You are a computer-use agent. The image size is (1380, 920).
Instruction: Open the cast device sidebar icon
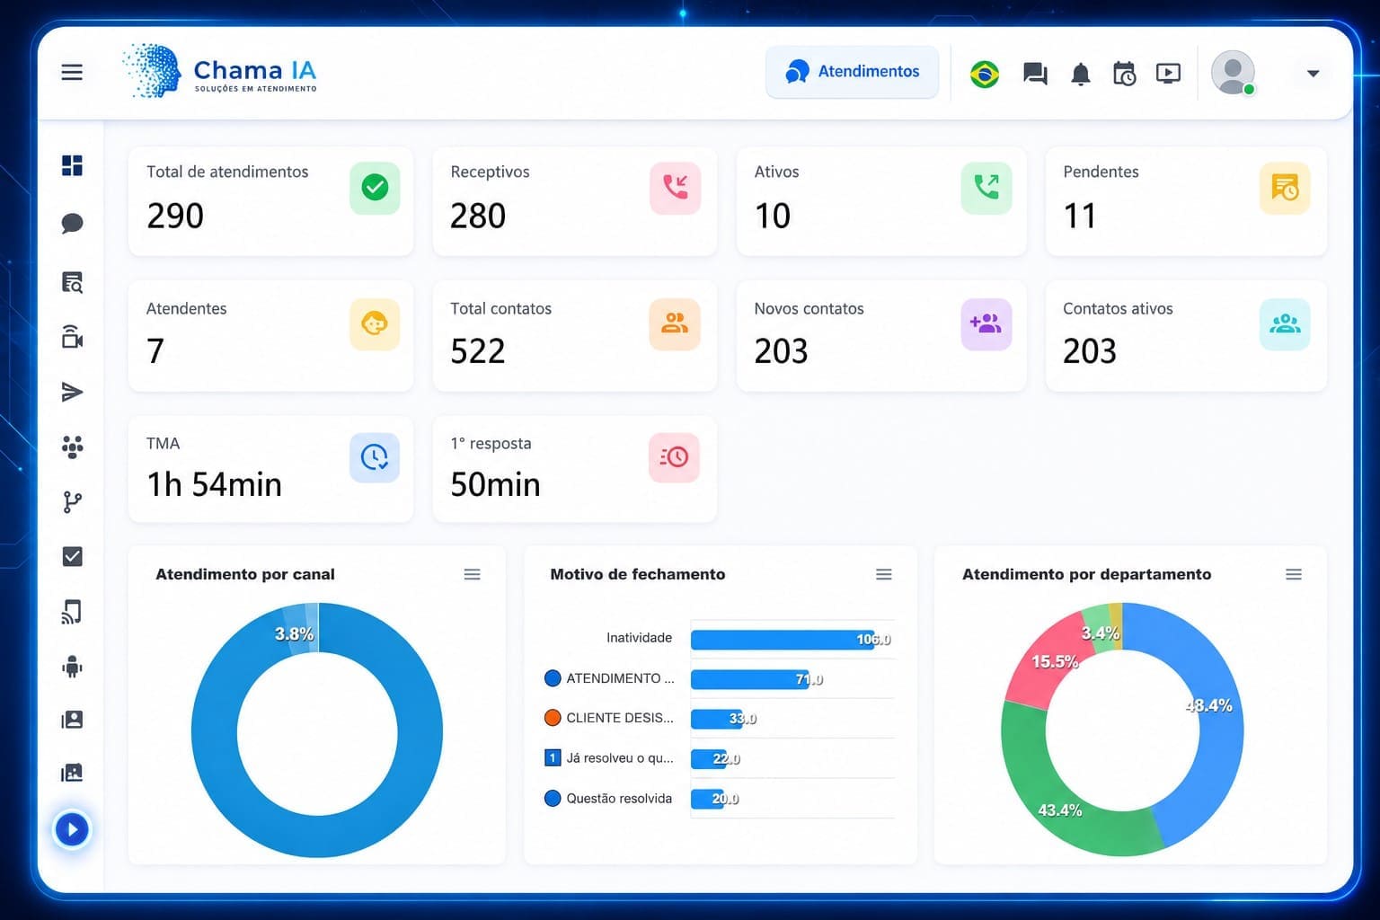[x=72, y=612]
